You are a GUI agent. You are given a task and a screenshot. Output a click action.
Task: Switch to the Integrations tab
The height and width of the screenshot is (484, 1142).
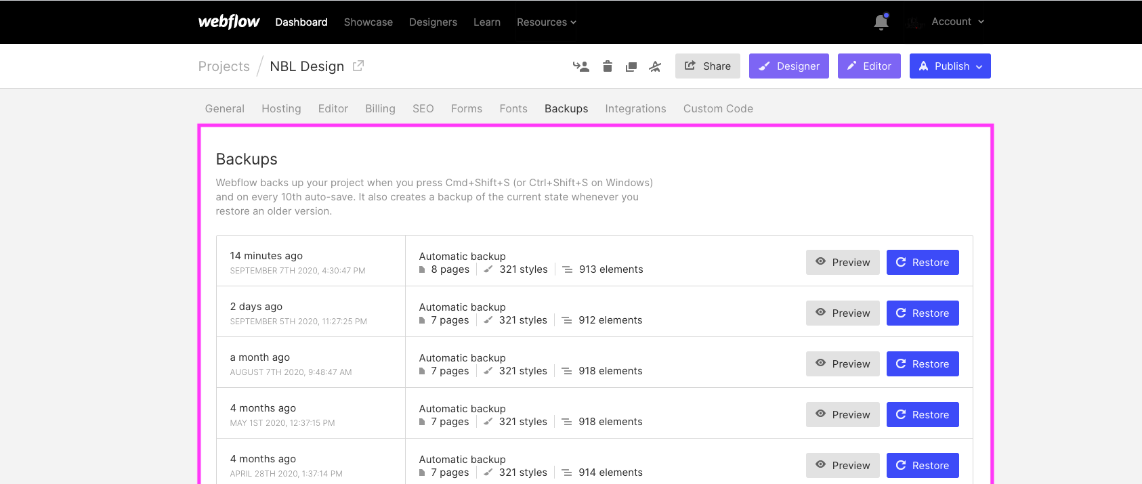(635, 108)
